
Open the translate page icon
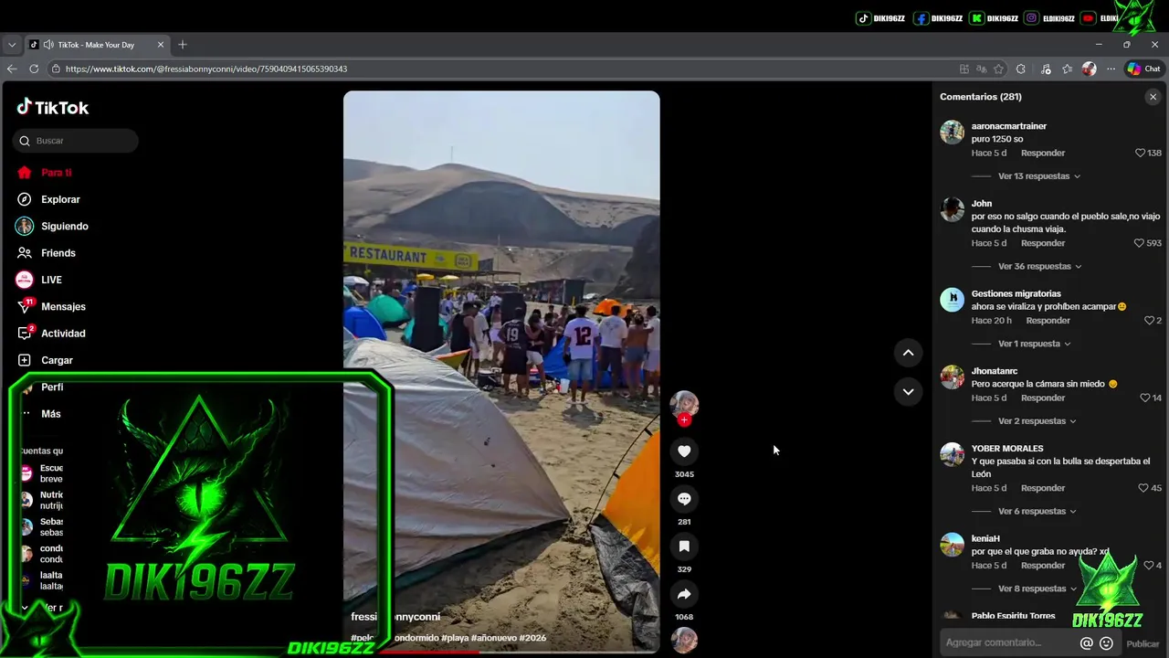point(981,69)
